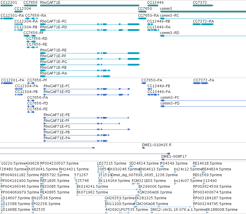Select transcript CG7656-RD
Viewport: 246px width, 214px height.
[x=31, y=42]
